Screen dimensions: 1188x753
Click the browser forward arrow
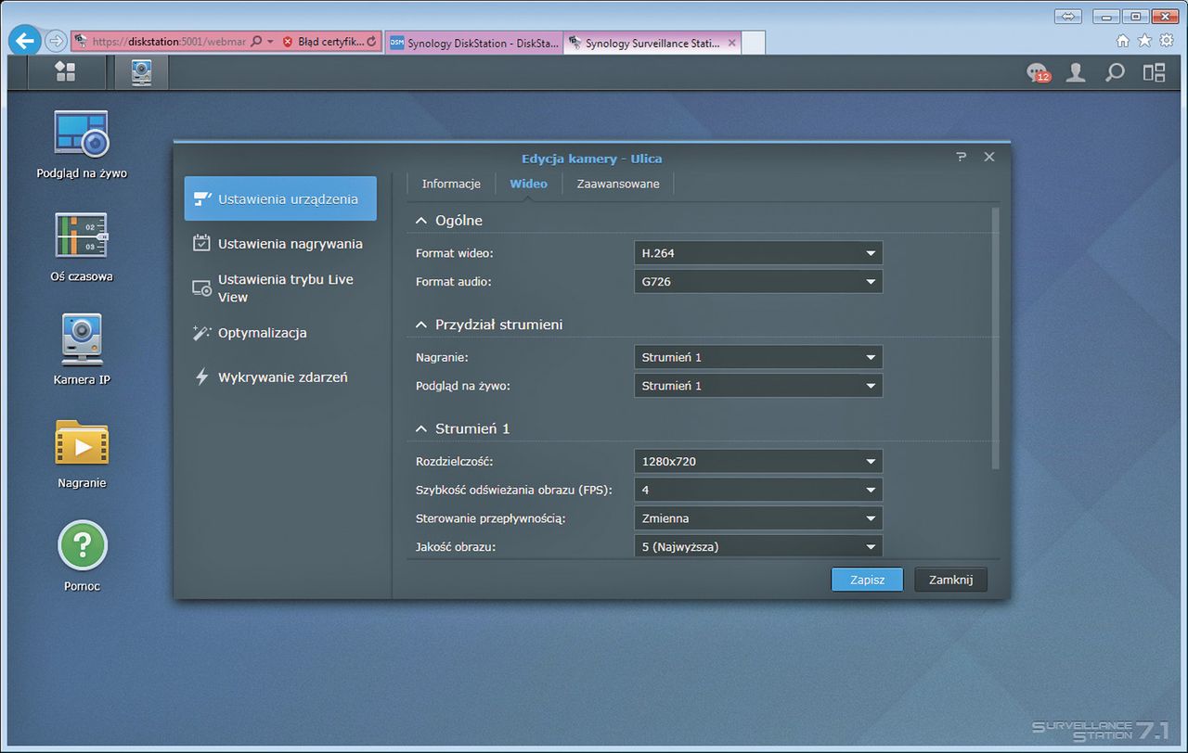click(x=56, y=41)
